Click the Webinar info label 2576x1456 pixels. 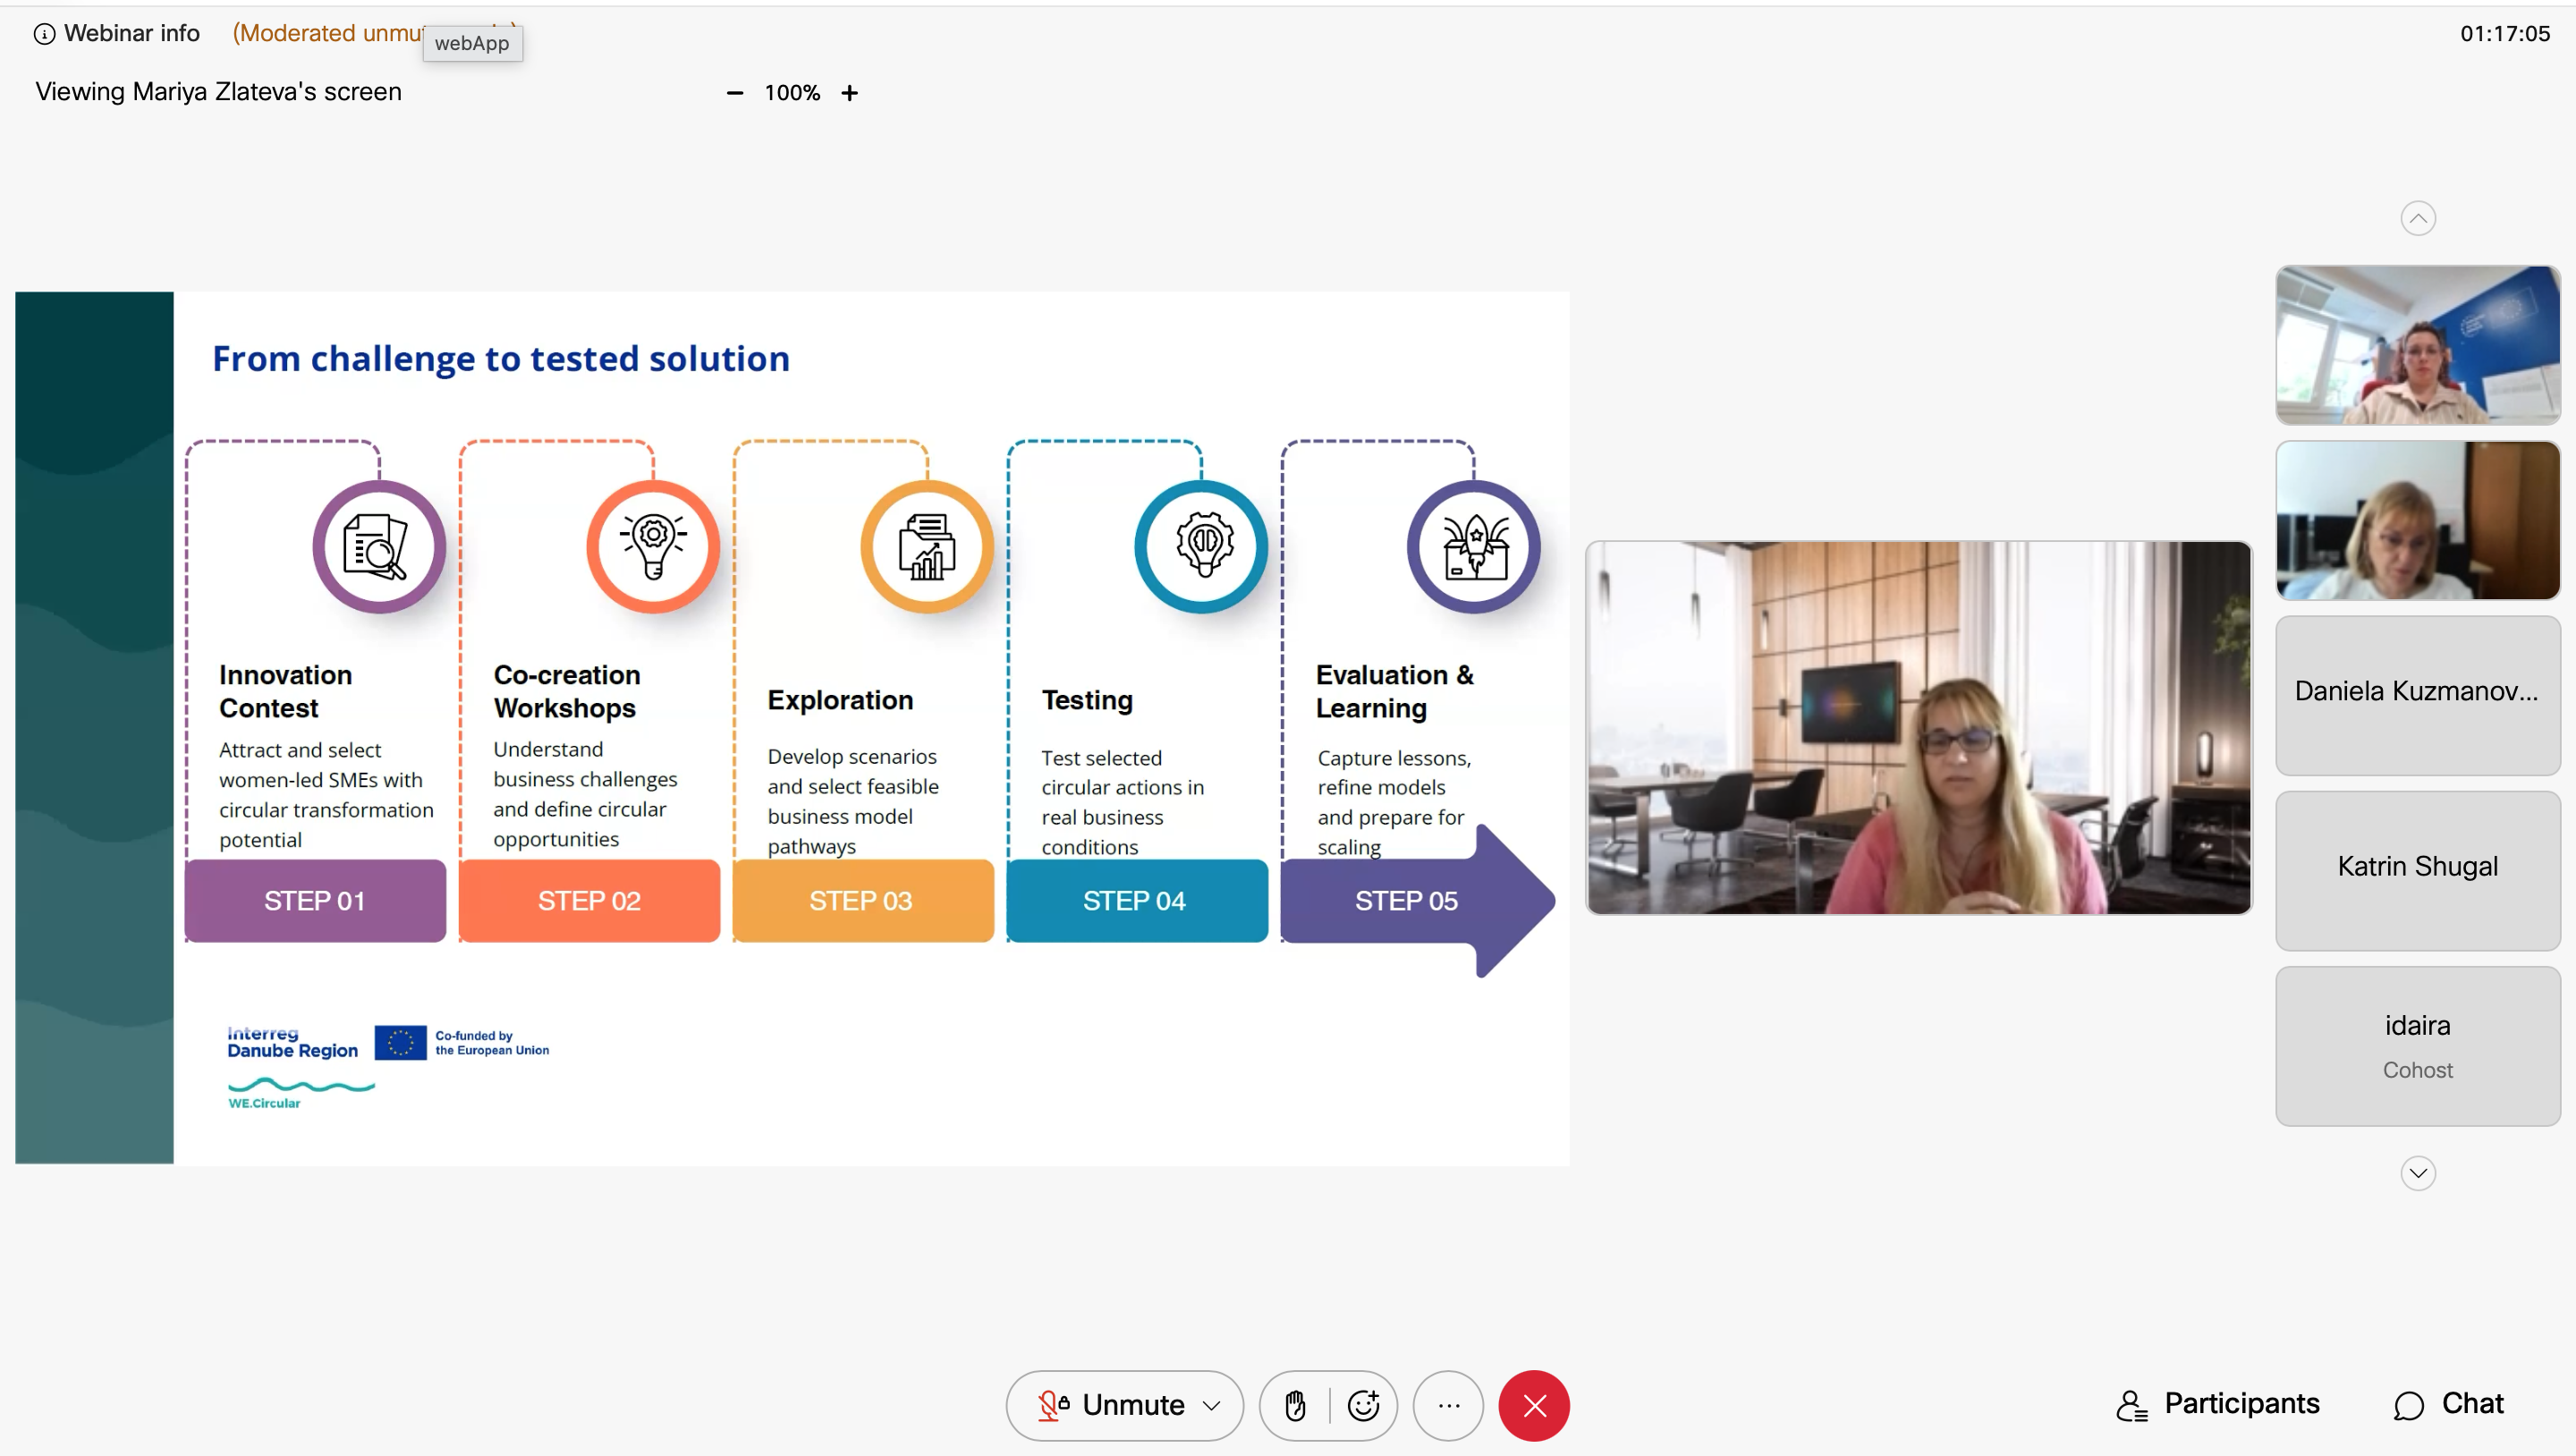131,34
